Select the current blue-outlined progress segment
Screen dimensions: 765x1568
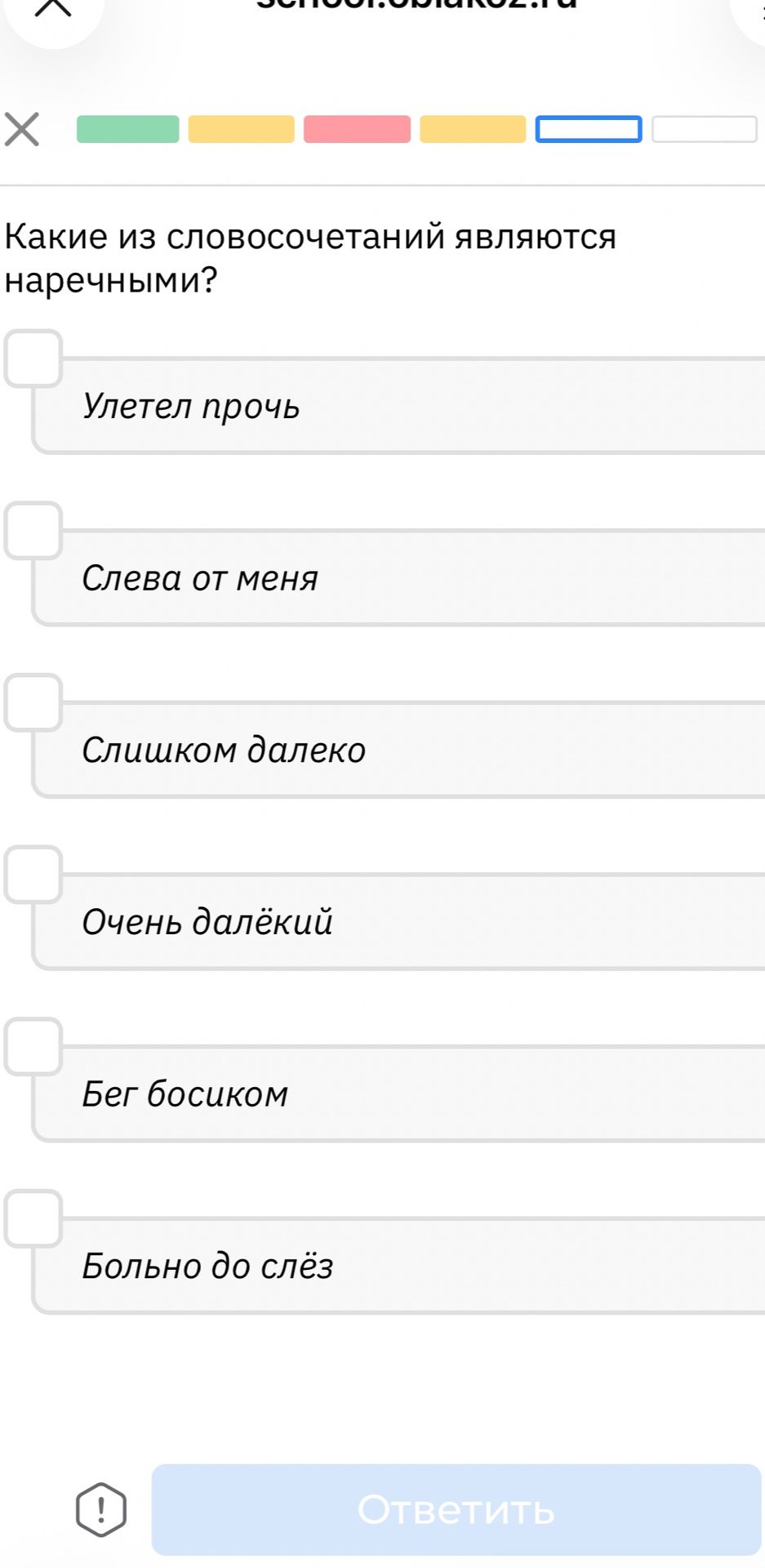tap(589, 129)
